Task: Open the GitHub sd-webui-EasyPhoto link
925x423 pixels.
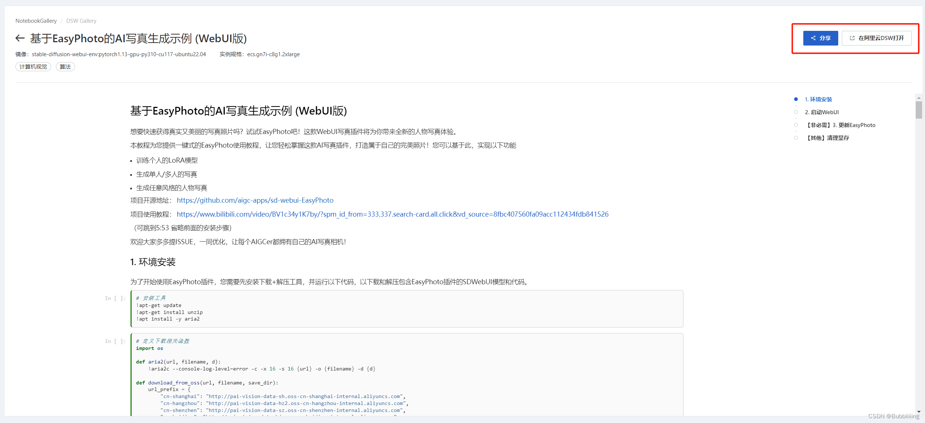Action: (255, 200)
